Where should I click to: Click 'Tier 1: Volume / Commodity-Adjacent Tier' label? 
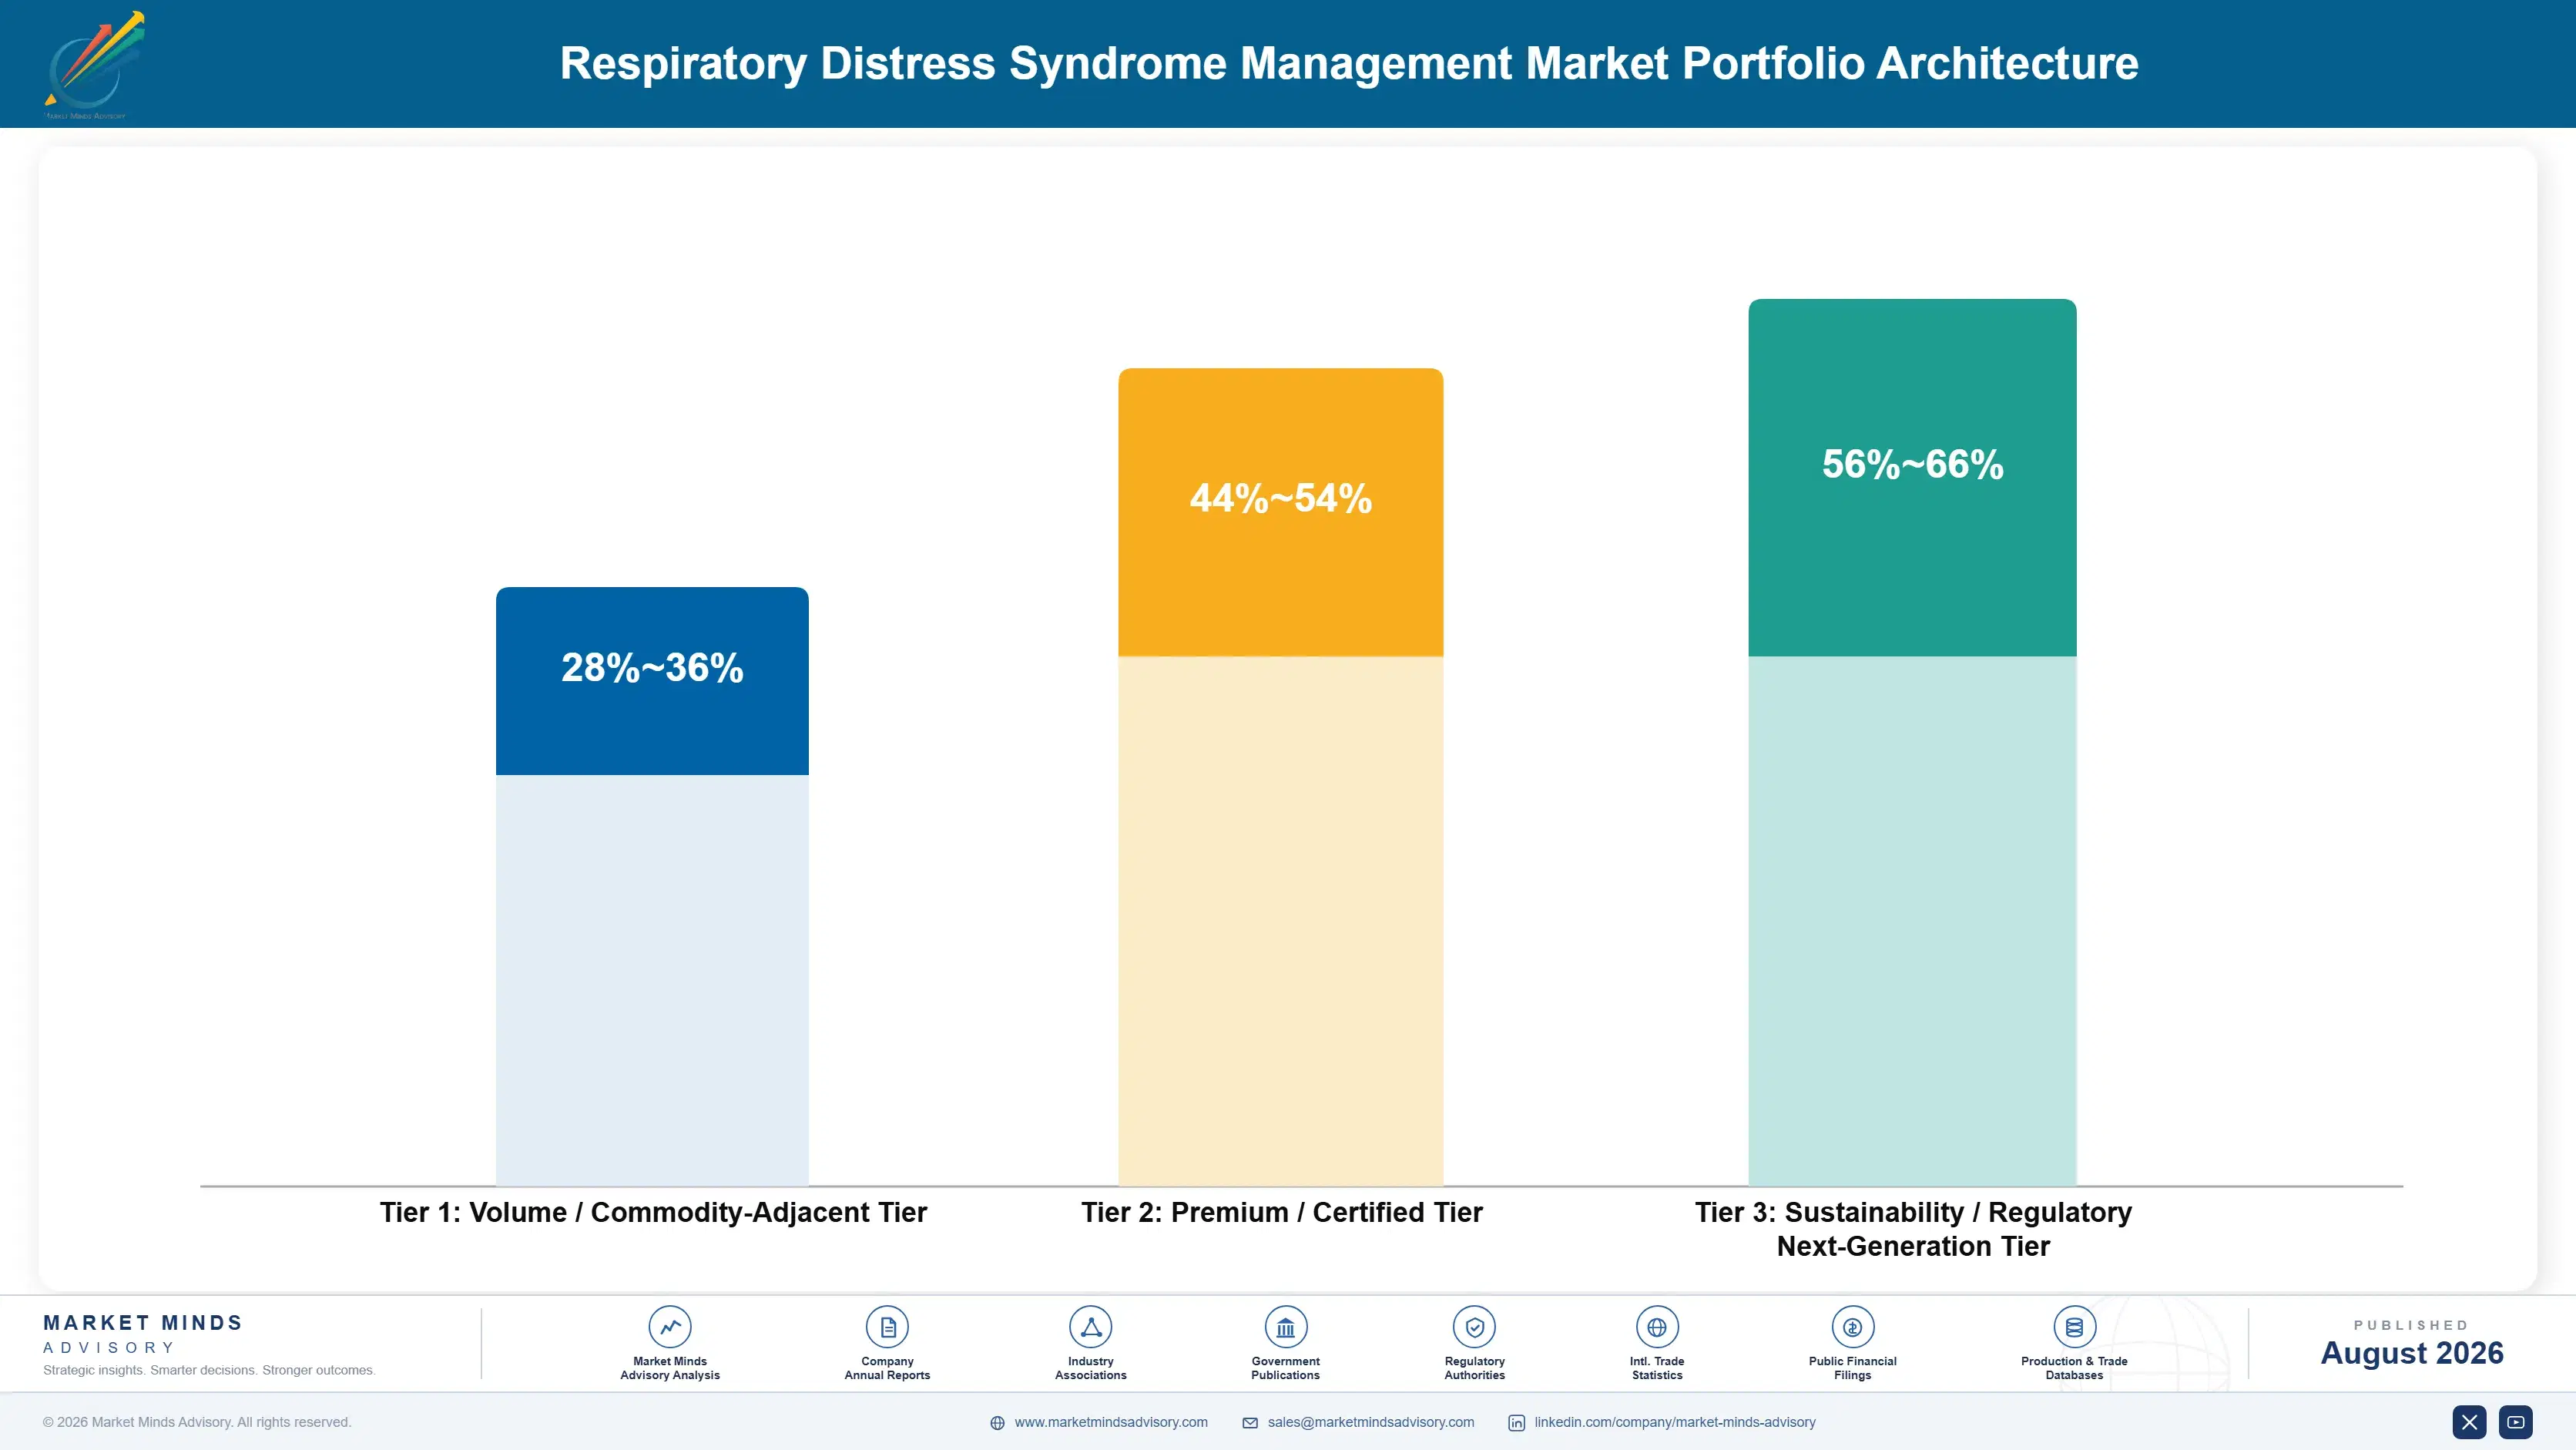click(653, 1212)
